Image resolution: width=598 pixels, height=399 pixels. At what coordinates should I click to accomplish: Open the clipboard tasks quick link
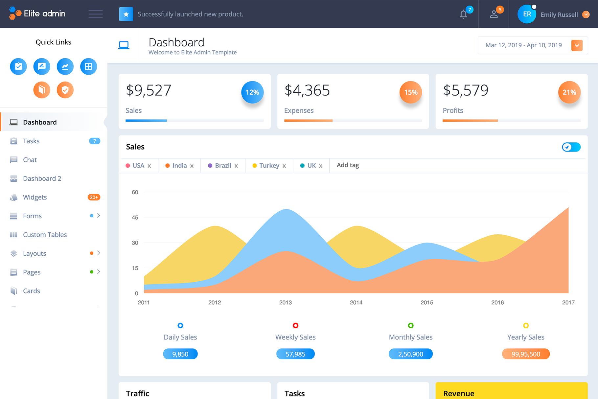coord(18,66)
